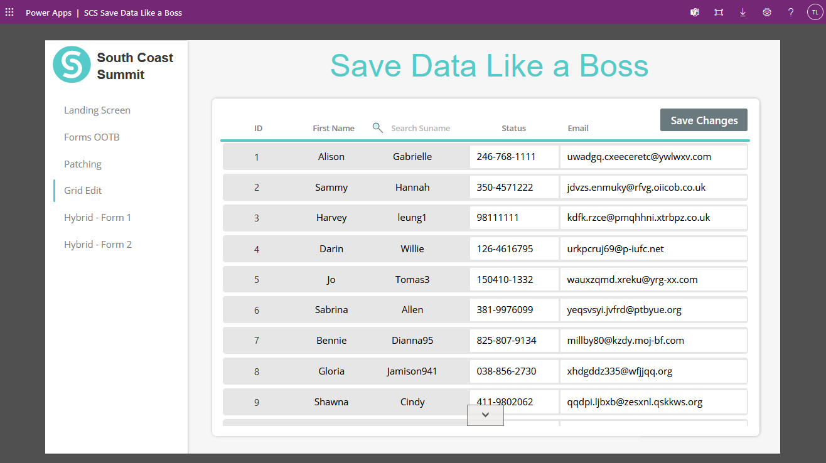Click first name Bennie
Image resolution: width=826 pixels, height=463 pixels.
coord(331,341)
